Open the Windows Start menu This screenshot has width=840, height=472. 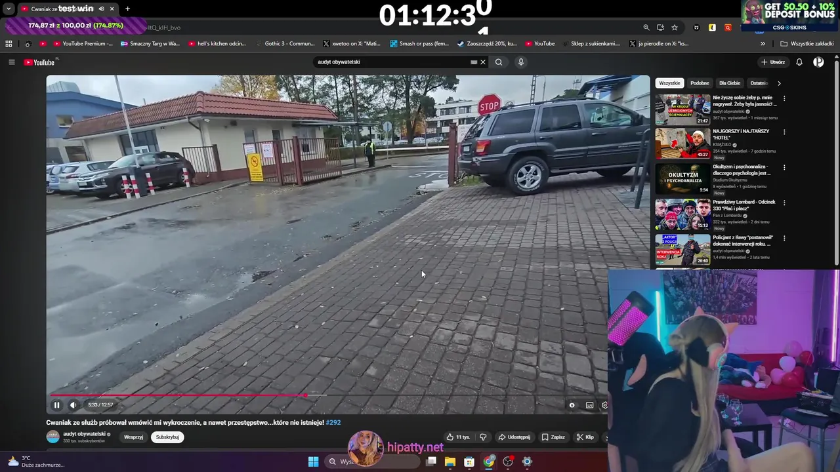click(313, 462)
